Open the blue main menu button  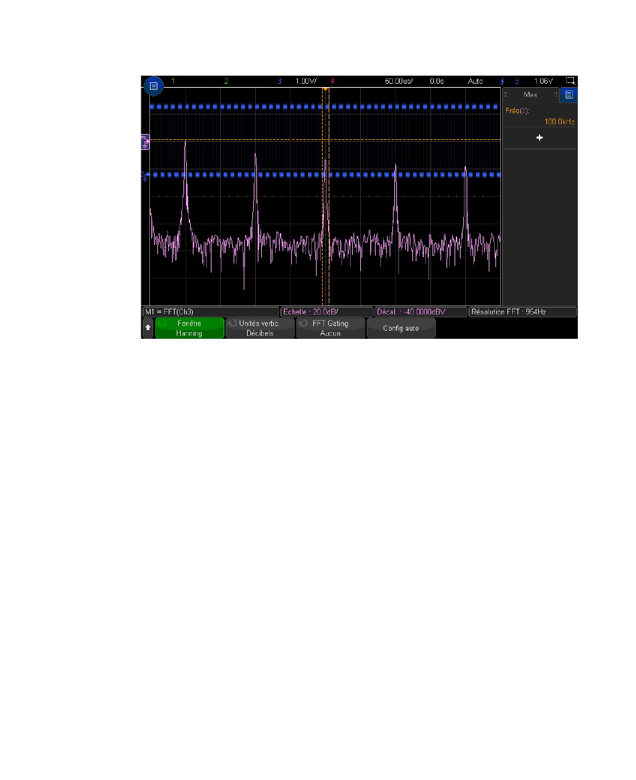pyautogui.click(x=154, y=86)
